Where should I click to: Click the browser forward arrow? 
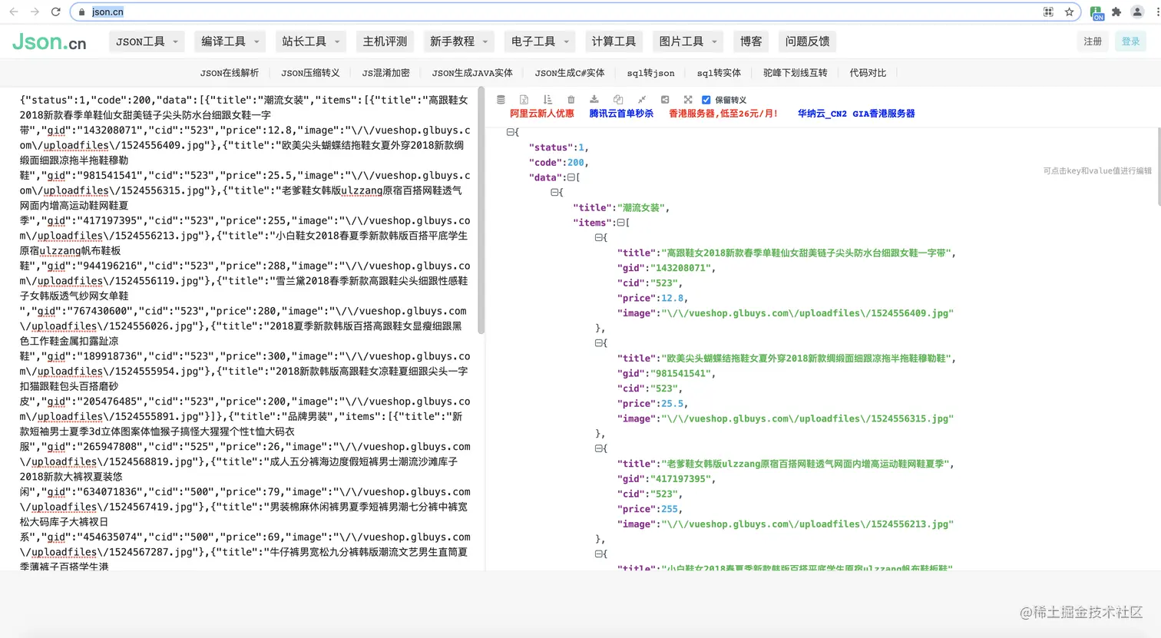(35, 12)
